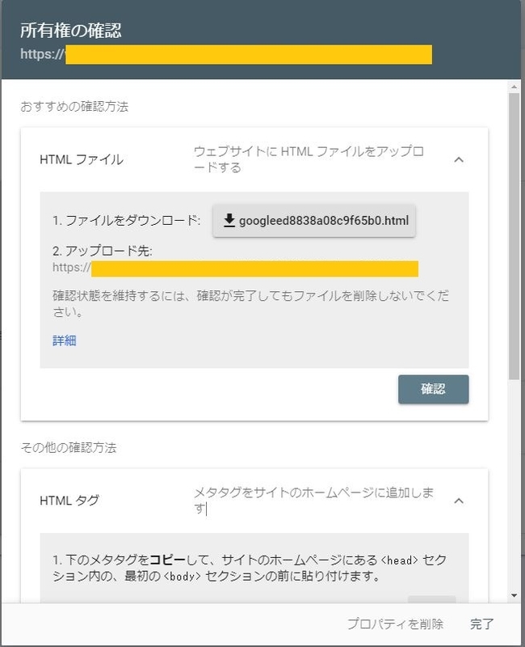The image size is (525, 647).
Task: Click the 1. ファイルをダウンロード label
Action: click(x=127, y=220)
